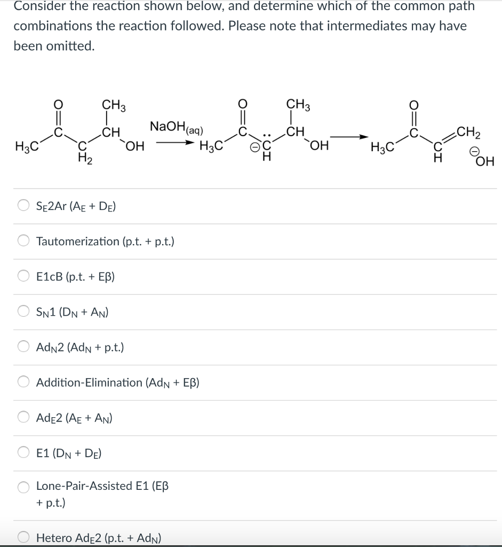This screenshot has width=502, height=547.
Task: Click the AdE2 answer row
Action: (x=74, y=417)
